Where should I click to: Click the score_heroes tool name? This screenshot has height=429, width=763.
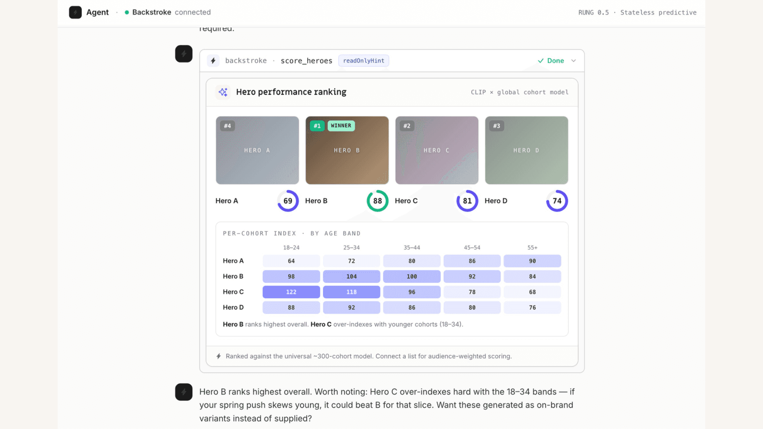[x=306, y=61]
